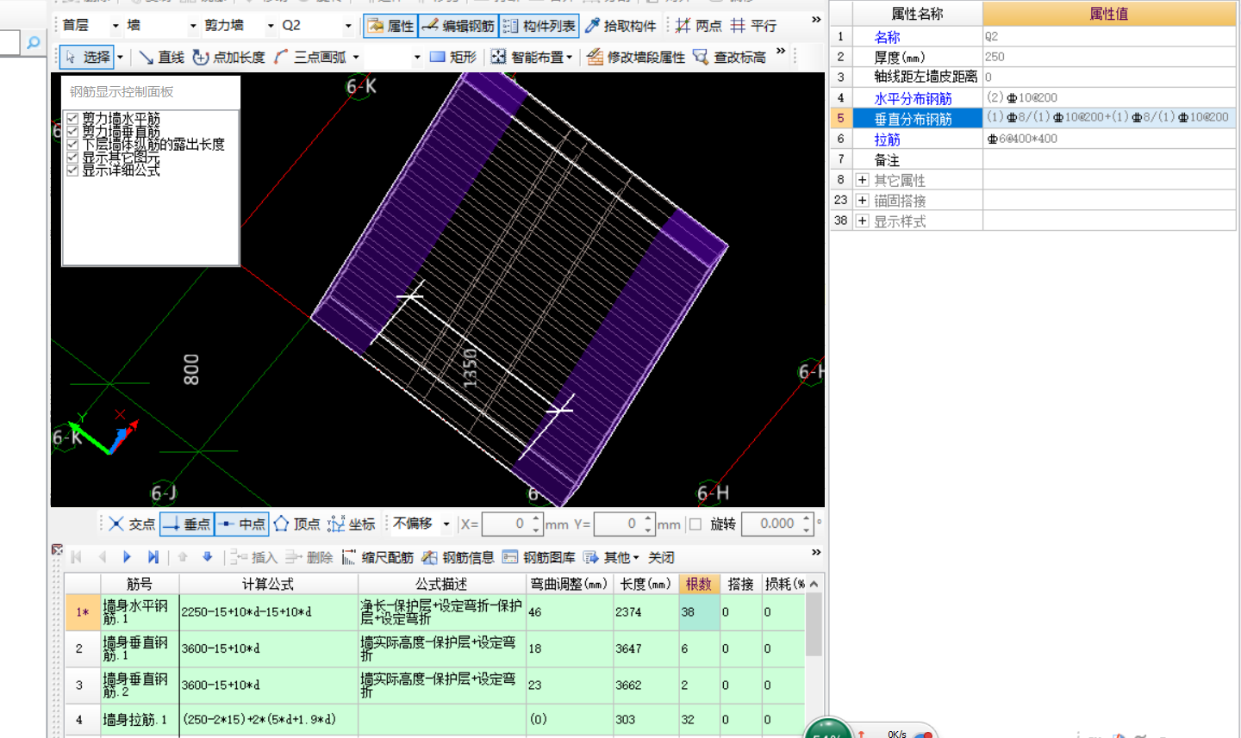Click the 筋号 column header

click(140, 584)
